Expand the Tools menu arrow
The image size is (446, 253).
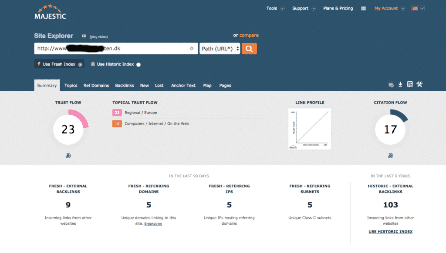point(282,9)
